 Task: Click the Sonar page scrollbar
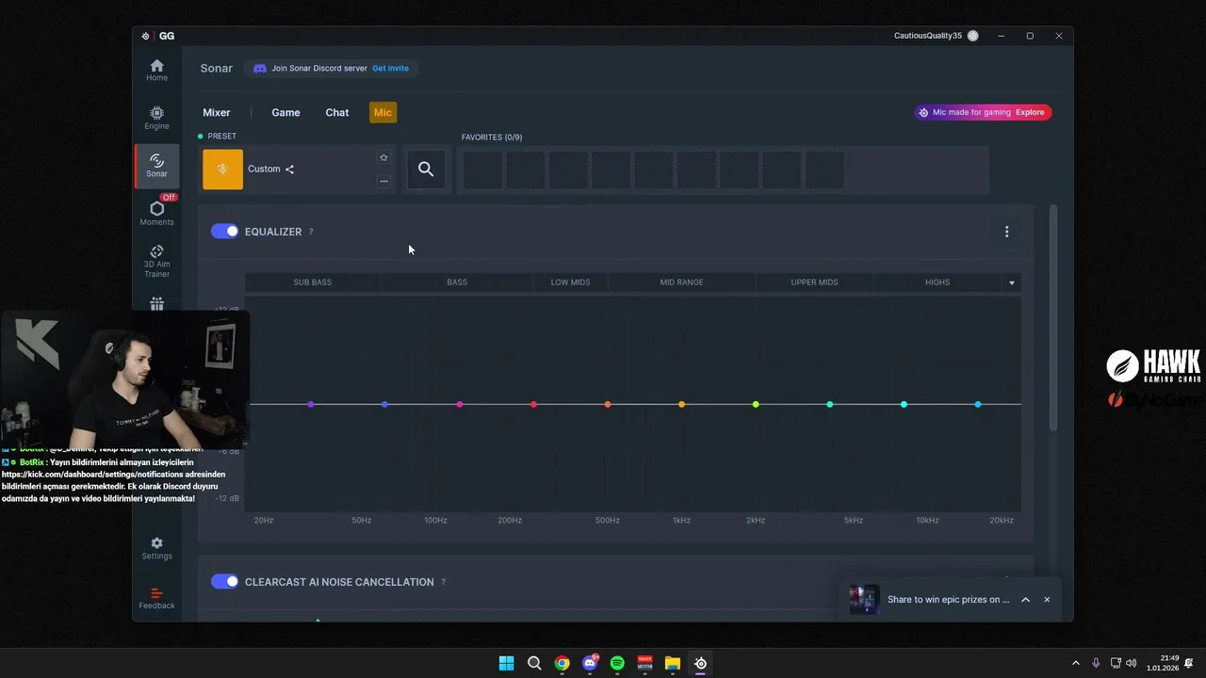point(1053,318)
